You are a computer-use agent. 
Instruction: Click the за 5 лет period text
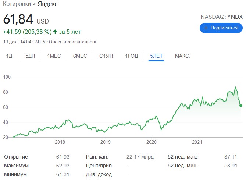[69, 32]
